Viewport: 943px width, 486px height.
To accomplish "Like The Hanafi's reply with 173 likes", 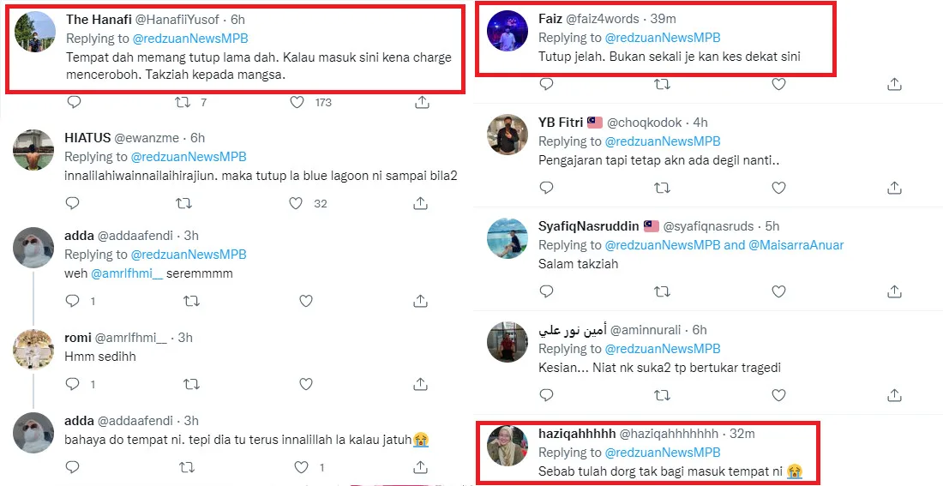I will (297, 102).
